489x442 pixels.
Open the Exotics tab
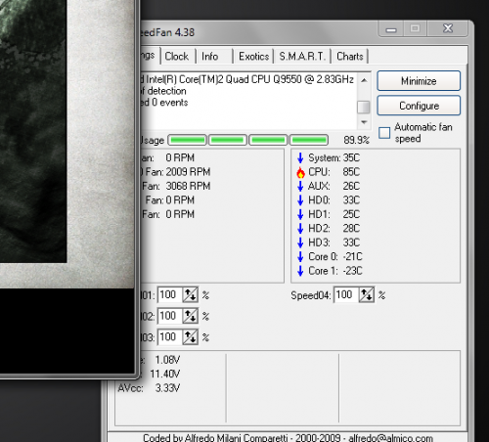pyautogui.click(x=253, y=57)
